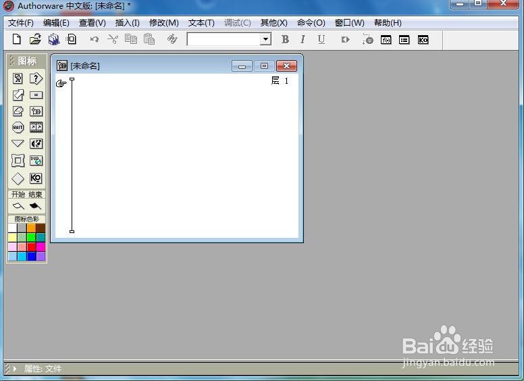This screenshot has height=381, width=524.
Task: Toggle Underline text formatting
Action: click(321, 39)
